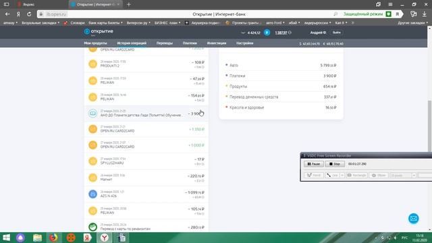Open a new browser tab with the plus
432x243 pixels.
(129, 5)
